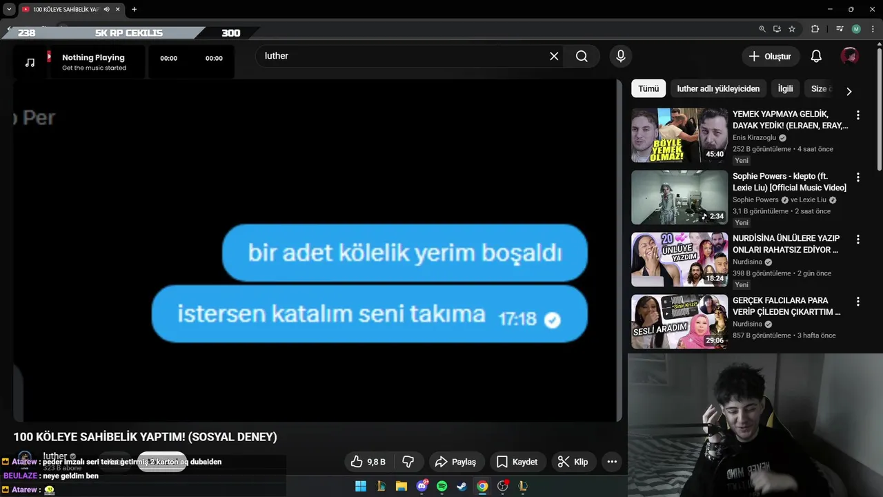This screenshot has height=497, width=883.
Task: Open Windows Start menu
Action: click(x=361, y=486)
